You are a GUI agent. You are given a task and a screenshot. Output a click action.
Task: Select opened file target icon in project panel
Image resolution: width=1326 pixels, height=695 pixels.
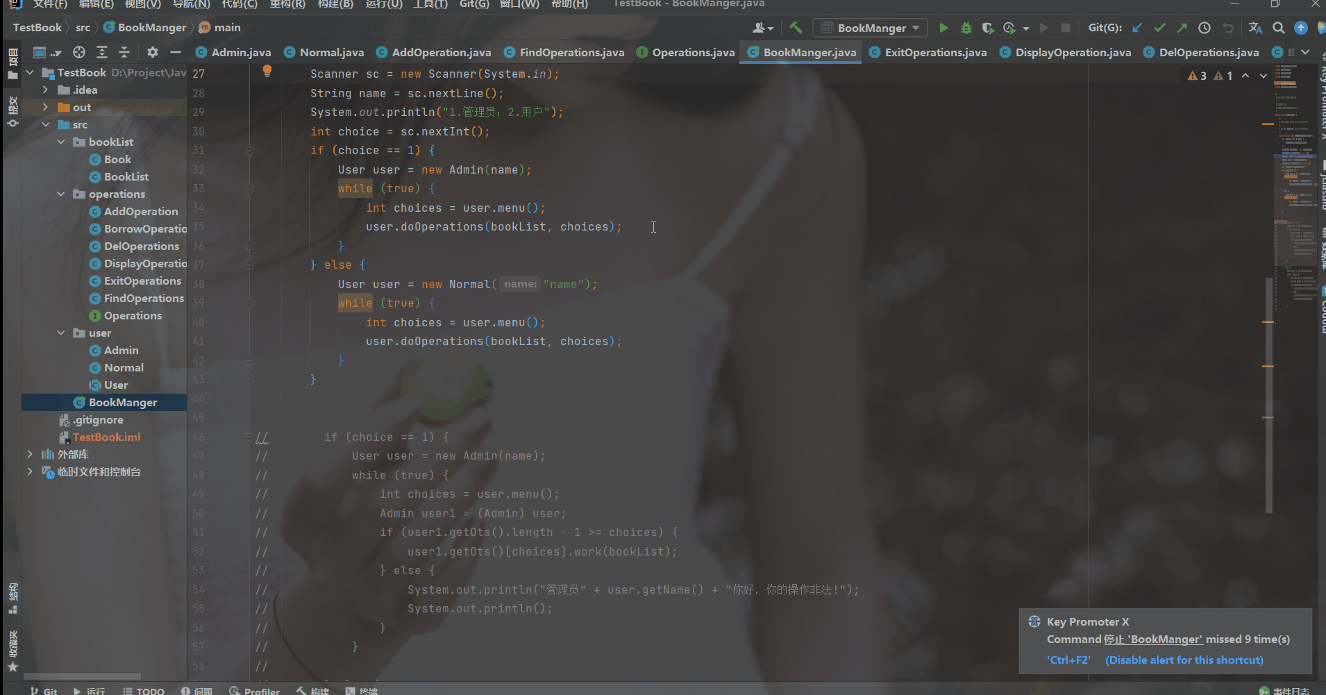pyautogui.click(x=79, y=52)
